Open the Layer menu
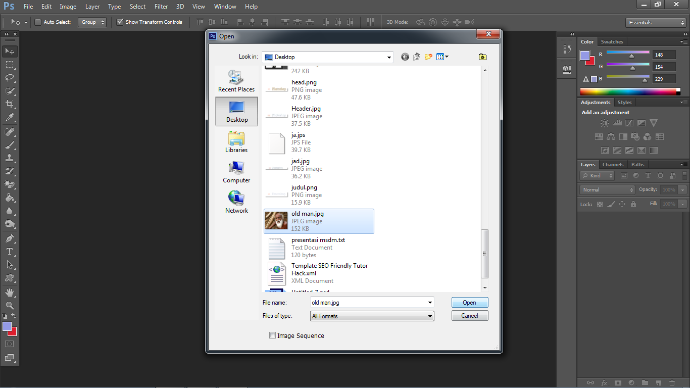 pyautogui.click(x=92, y=7)
